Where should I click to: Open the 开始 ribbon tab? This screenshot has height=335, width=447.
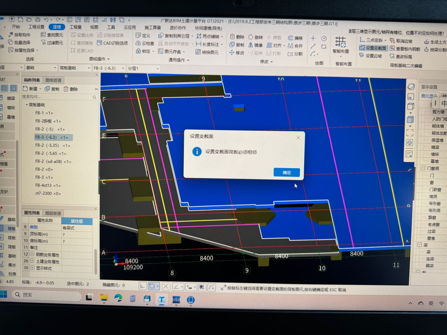[16, 27]
